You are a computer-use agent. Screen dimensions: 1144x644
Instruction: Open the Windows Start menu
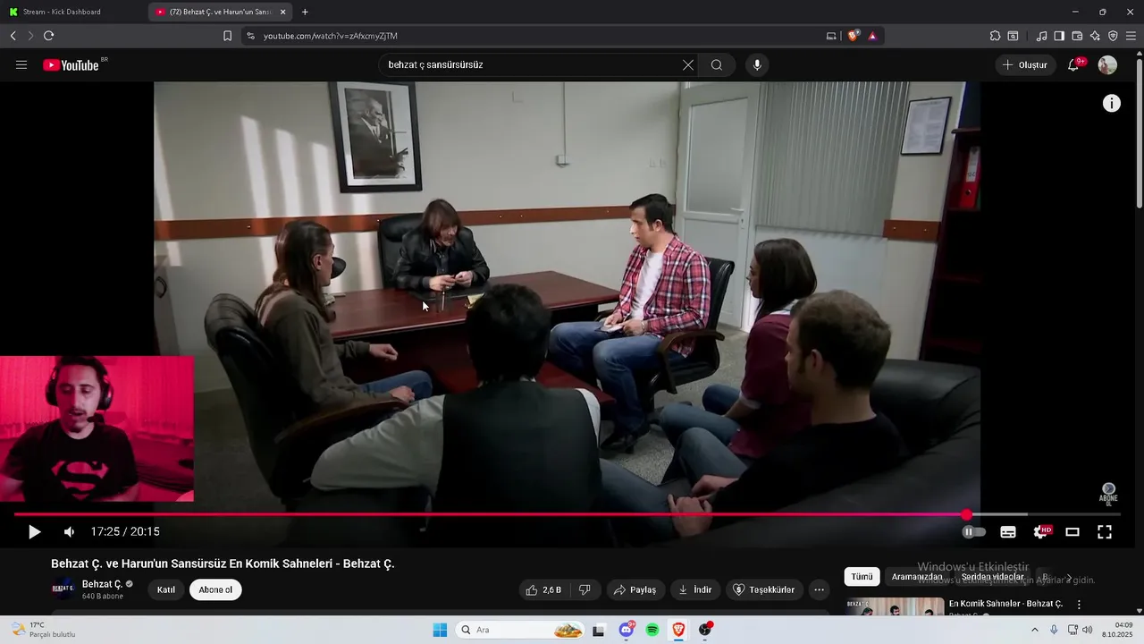(440, 630)
